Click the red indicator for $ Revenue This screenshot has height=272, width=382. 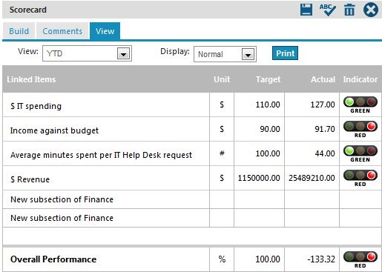[360, 178]
